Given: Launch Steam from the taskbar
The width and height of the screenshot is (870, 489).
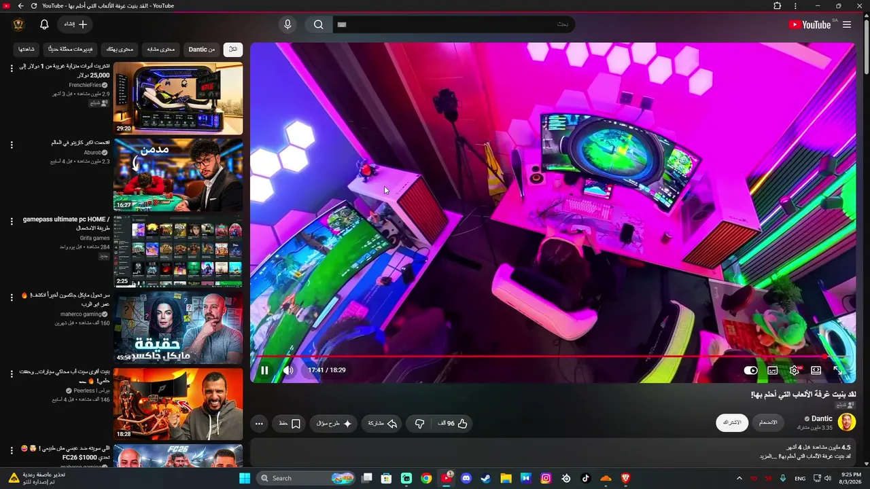Looking at the screenshot, I should point(486,478).
